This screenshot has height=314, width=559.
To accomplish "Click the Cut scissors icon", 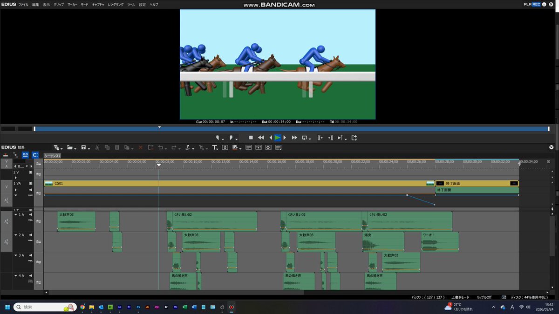I will point(97,147).
